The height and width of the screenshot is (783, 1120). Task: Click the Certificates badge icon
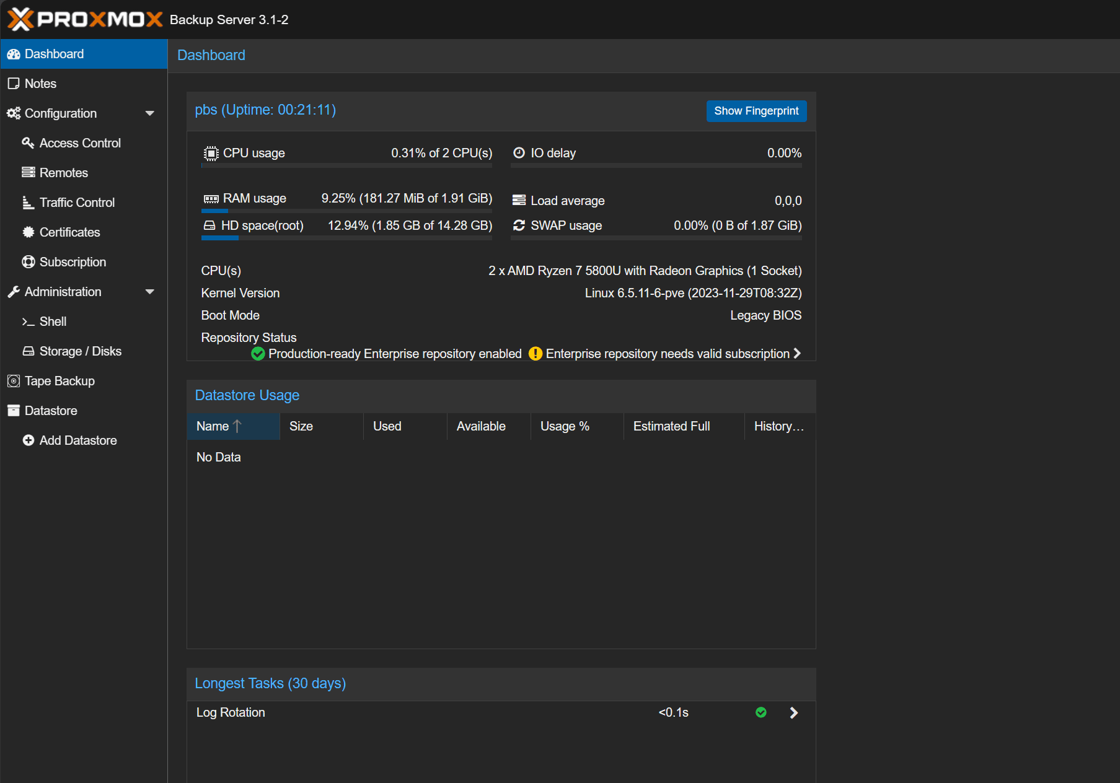pos(28,232)
